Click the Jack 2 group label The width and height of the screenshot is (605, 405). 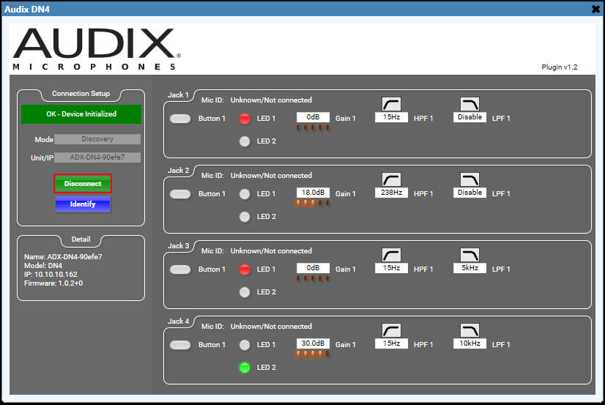(x=178, y=170)
